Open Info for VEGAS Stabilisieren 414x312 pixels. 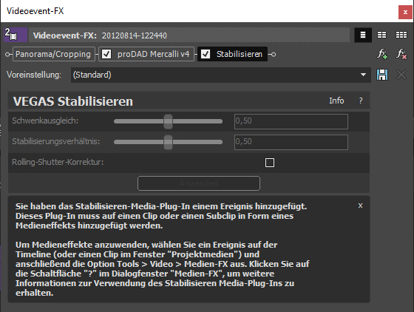336,101
